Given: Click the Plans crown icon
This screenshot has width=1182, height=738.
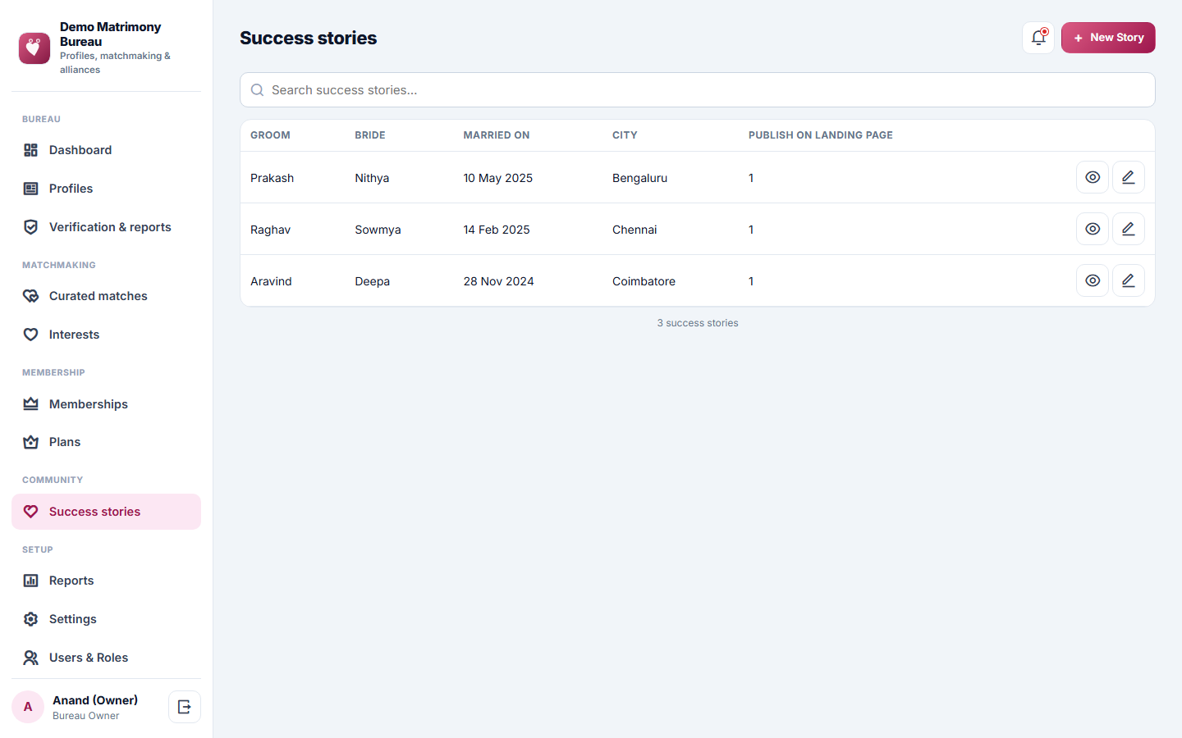Looking at the screenshot, I should coord(31,442).
